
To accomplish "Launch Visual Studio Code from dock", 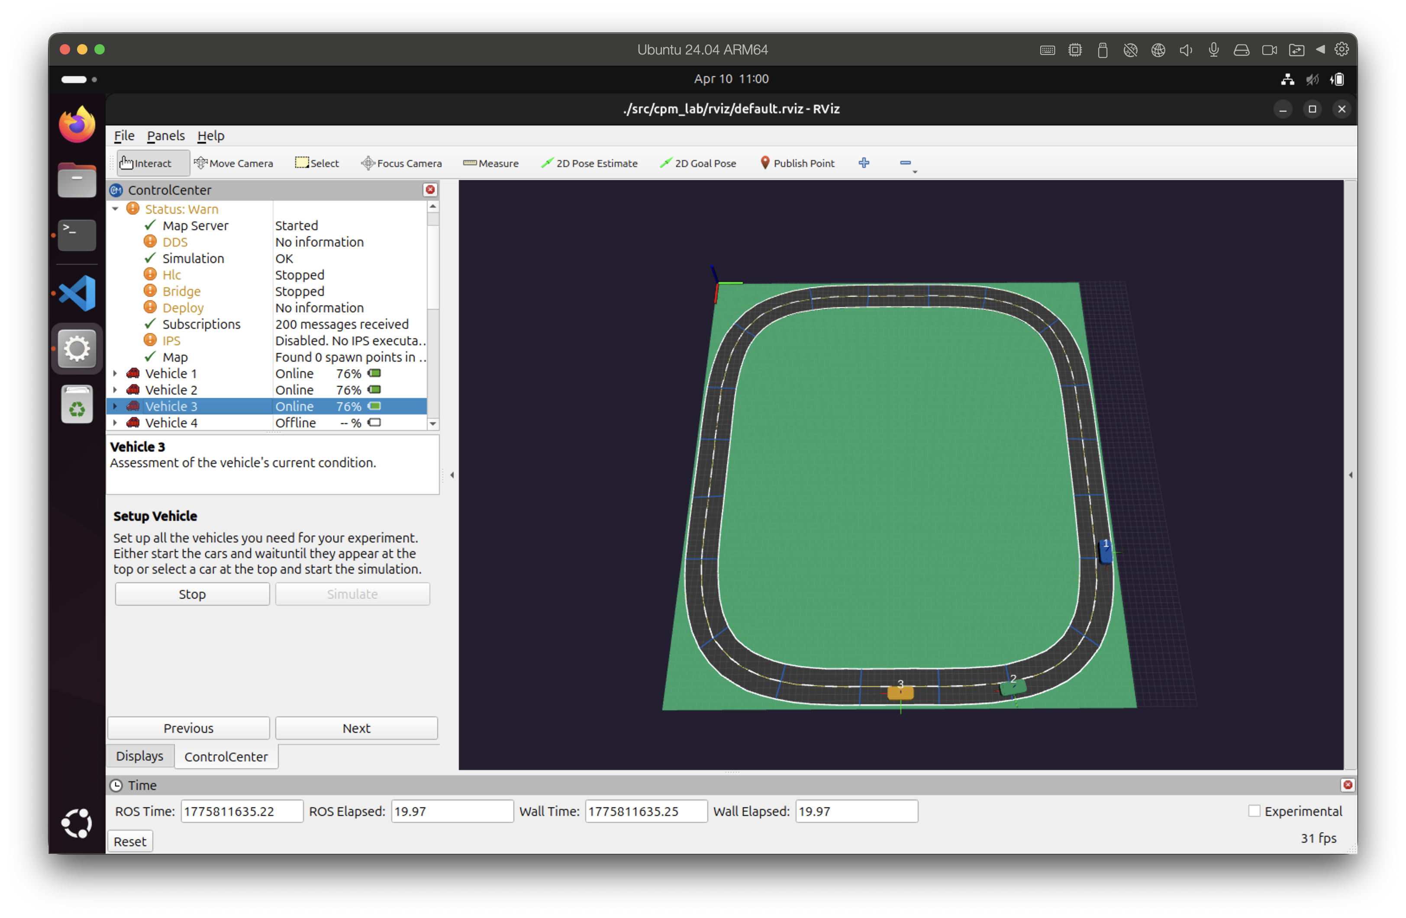I will [77, 293].
